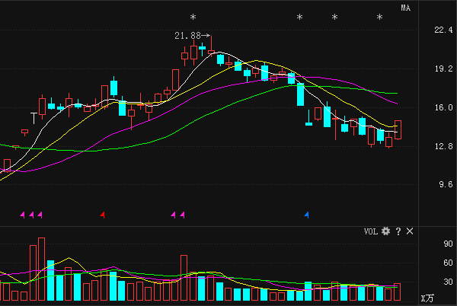Select the candlestick marked by the 21.88 arrow
Image resolution: width=457 pixels, height=306 pixels.
[x=211, y=46]
